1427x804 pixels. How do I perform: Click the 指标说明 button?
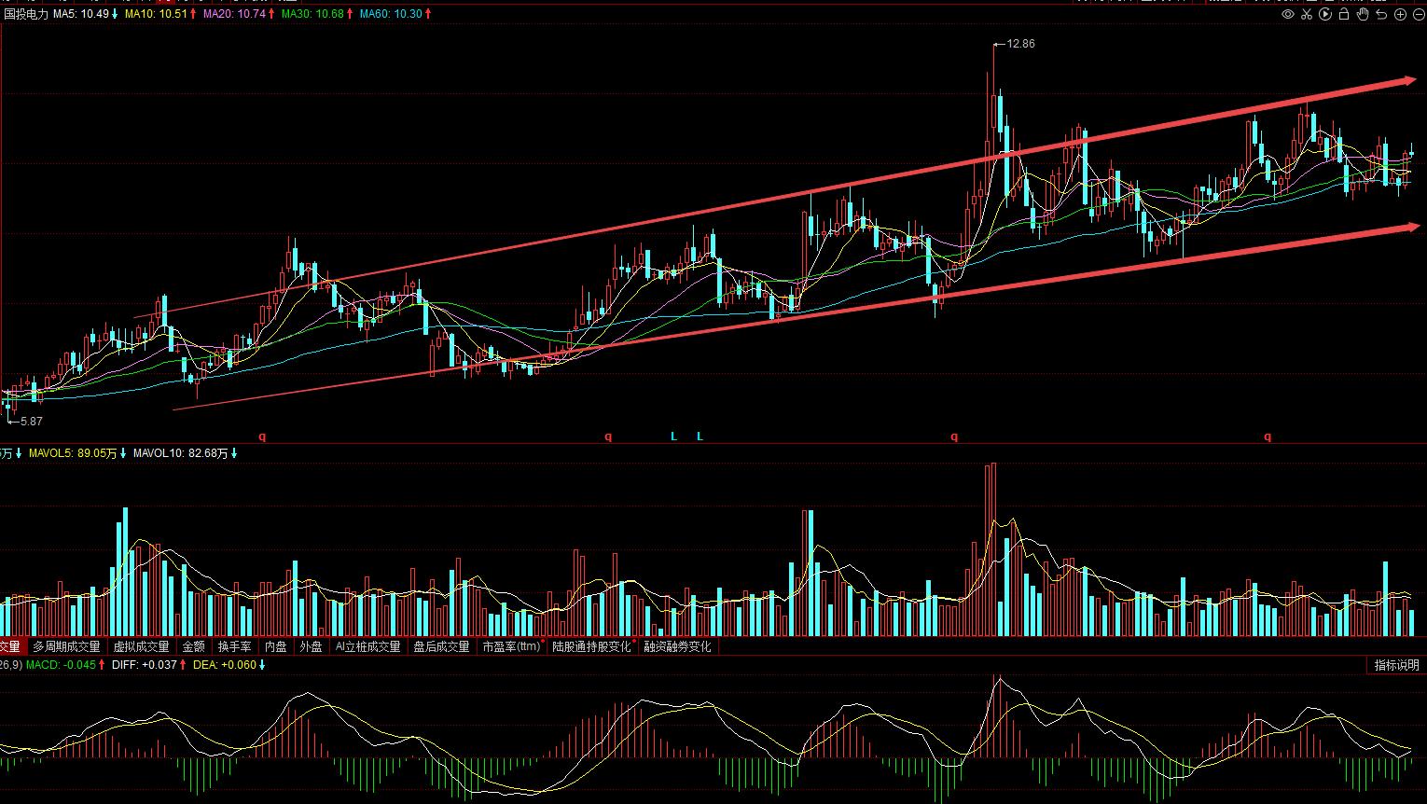[1396, 665]
